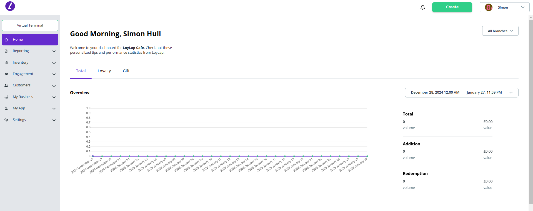Click the Inventory sidebar icon
The height and width of the screenshot is (211, 533).
point(6,63)
